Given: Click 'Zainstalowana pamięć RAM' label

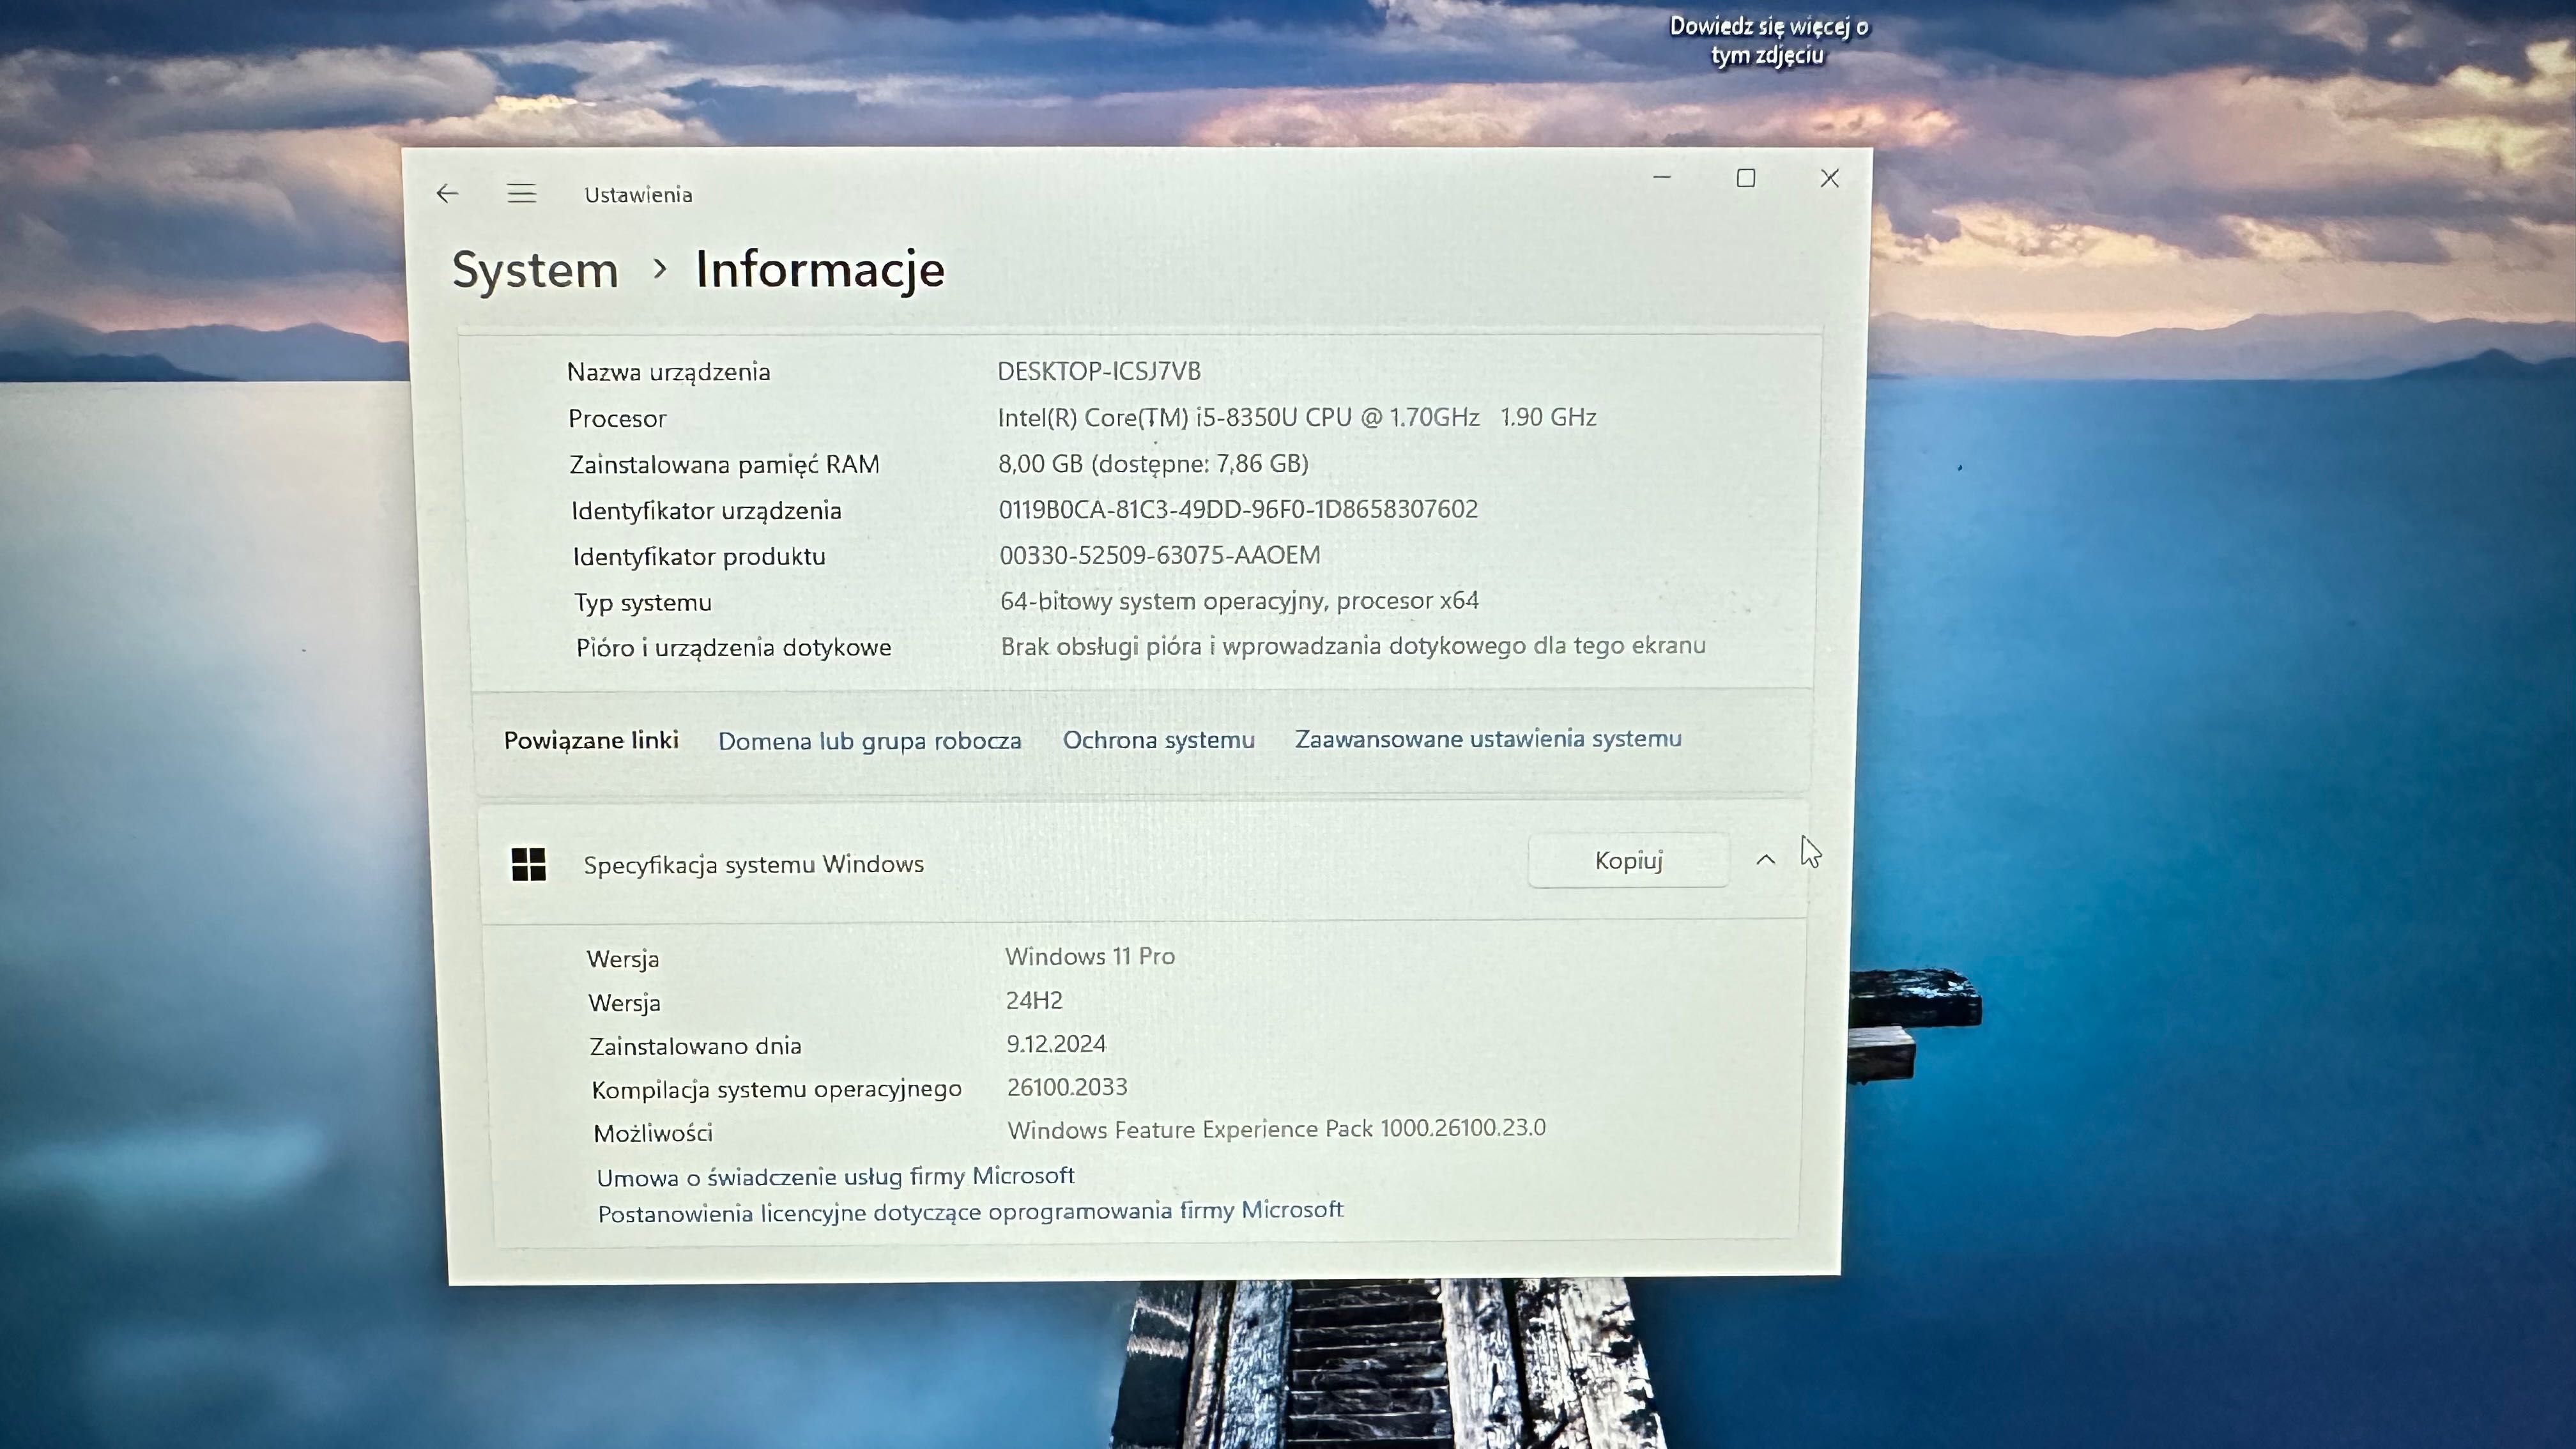Looking at the screenshot, I should coord(724,465).
